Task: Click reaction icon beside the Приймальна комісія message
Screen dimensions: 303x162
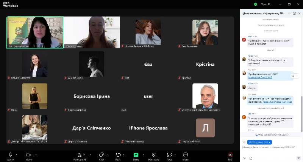Action: pos(293,76)
